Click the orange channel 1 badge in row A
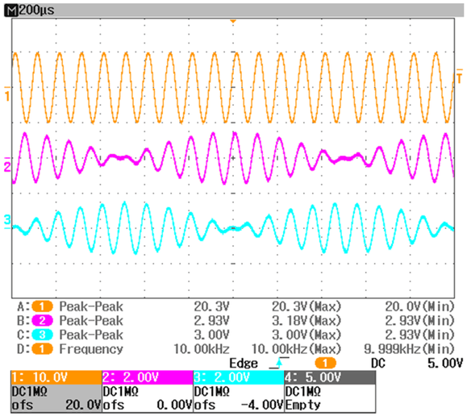The width and height of the screenshot is (467, 416). tap(42, 306)
